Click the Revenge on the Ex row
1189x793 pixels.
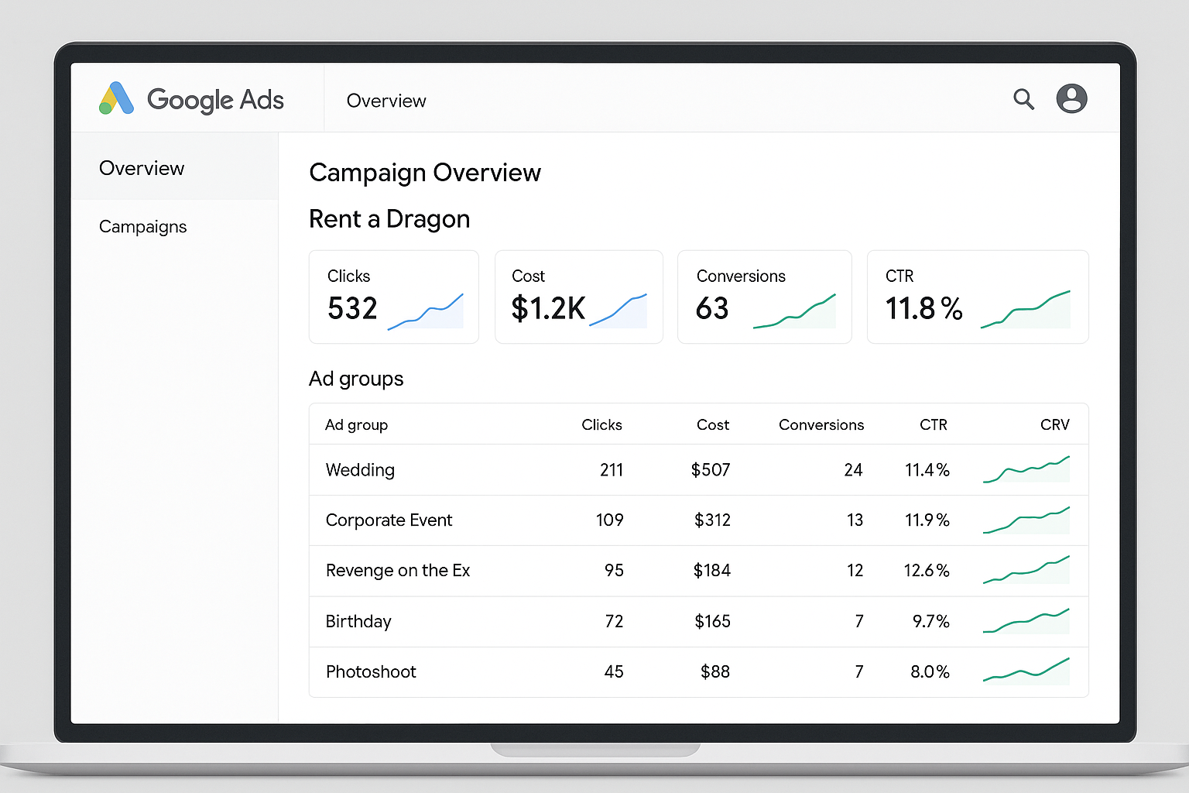(x=398, y=571)
